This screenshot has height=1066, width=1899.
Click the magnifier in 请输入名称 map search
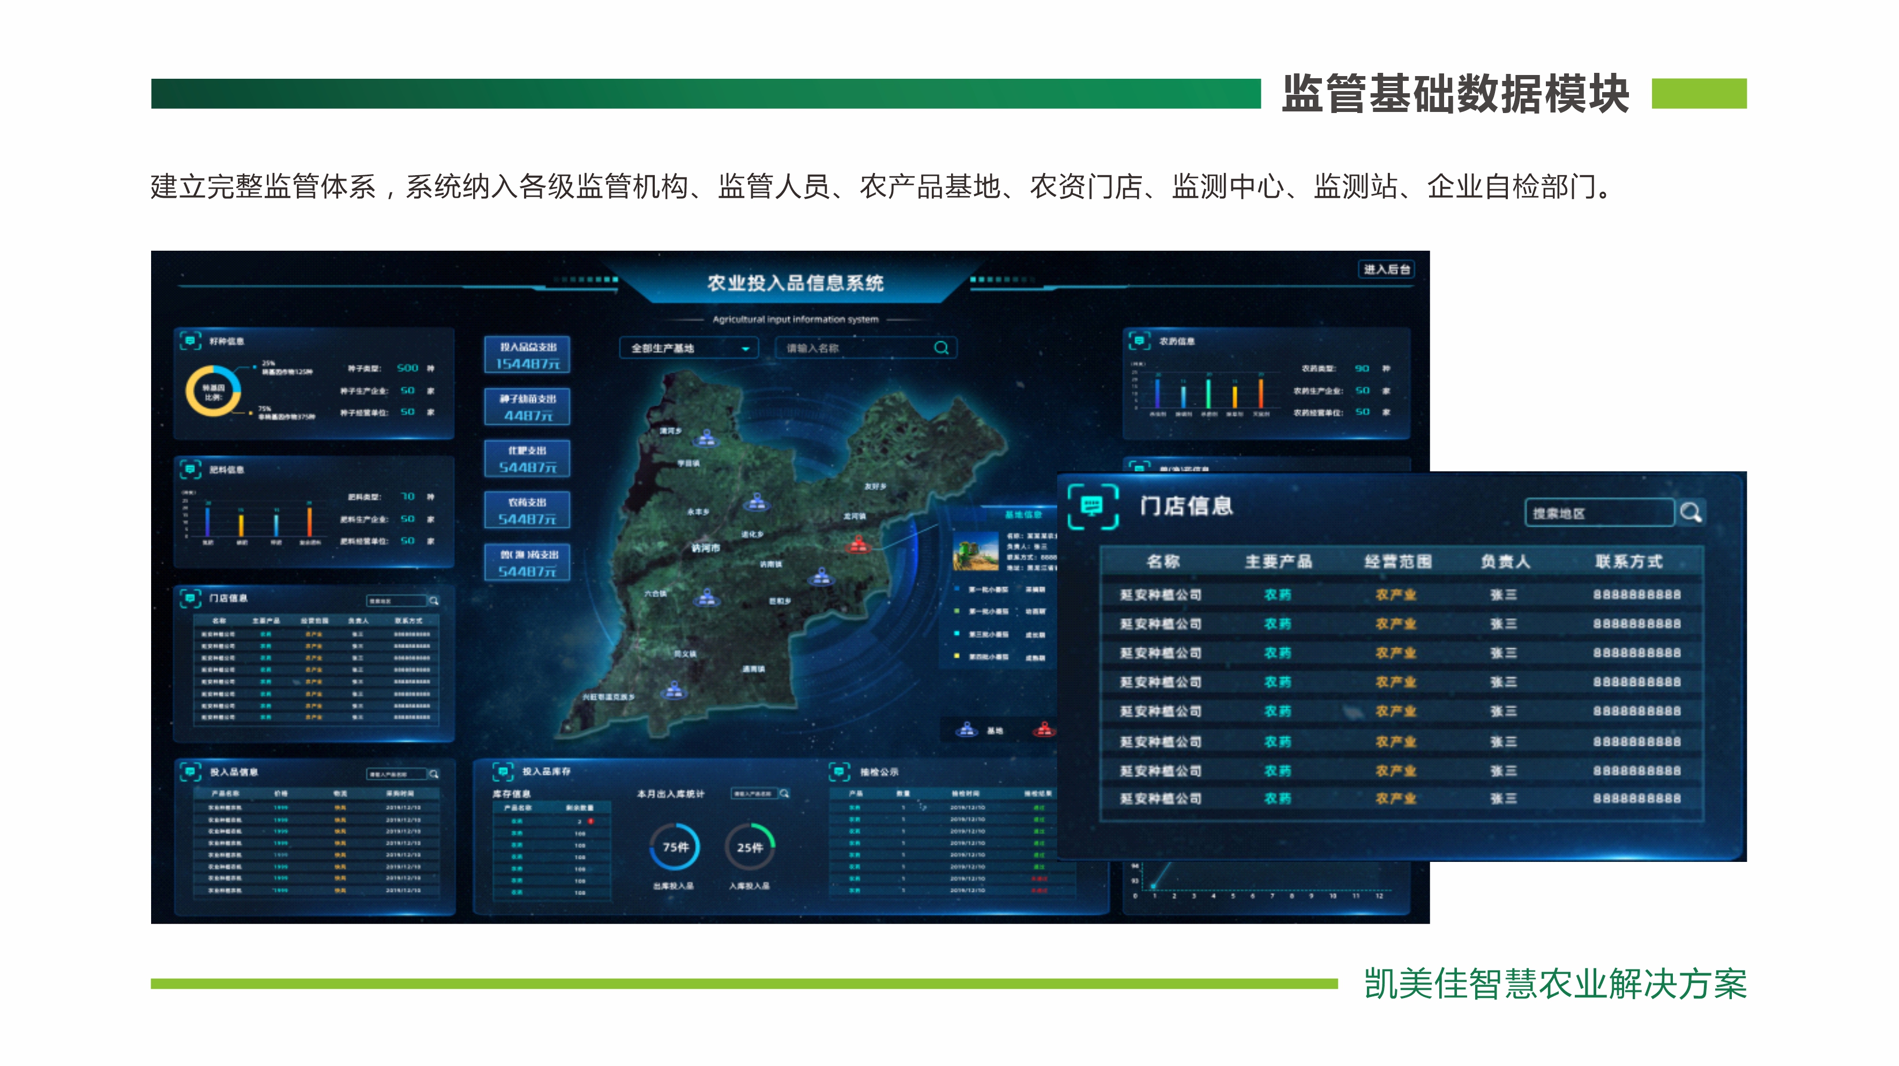[x=941, y=347]
